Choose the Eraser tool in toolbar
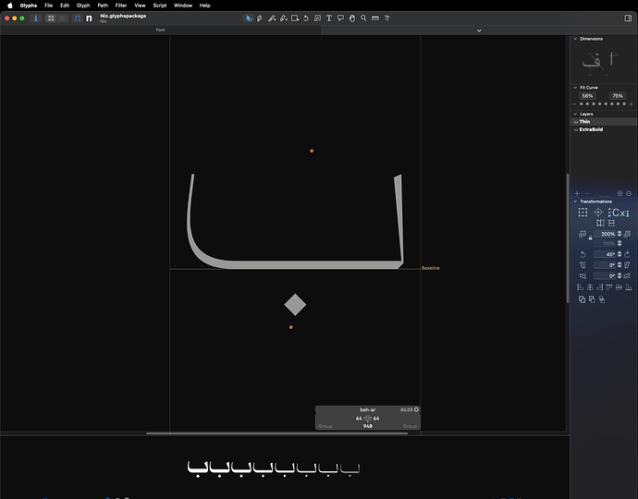 click(x=283, y=18)
